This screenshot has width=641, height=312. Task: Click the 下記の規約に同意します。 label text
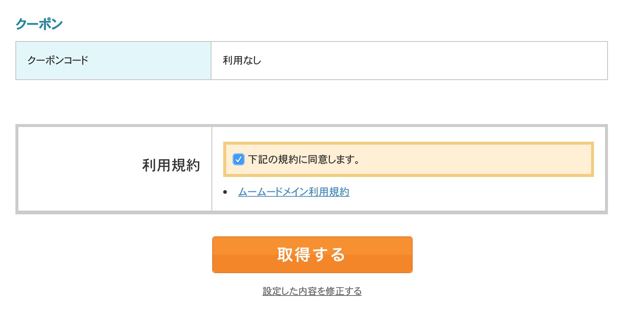304,159
